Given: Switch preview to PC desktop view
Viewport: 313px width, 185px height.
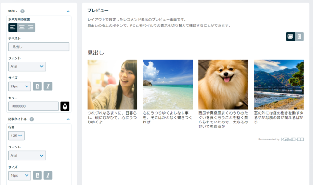Looking at the screenshot, I should click(290, 37).
